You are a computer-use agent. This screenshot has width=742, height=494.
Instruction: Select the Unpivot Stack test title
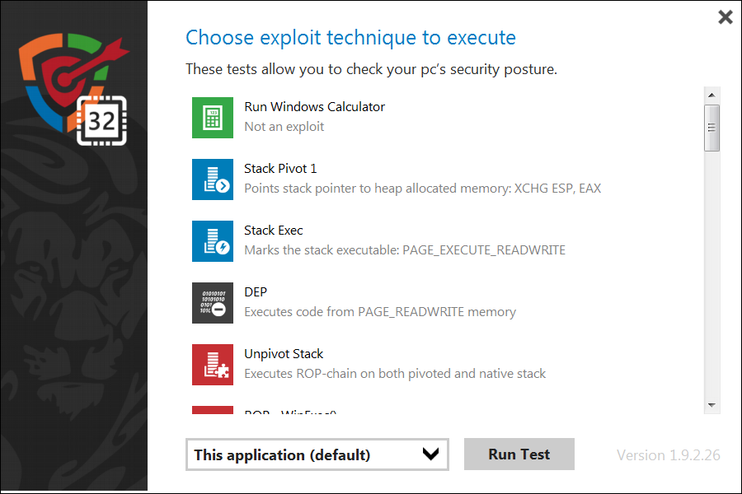[x=284, y=354]
